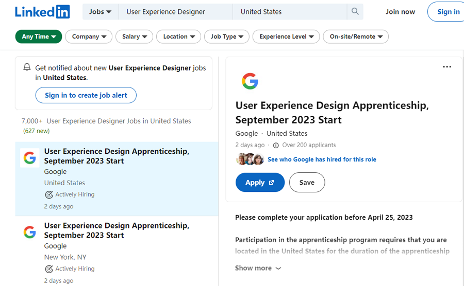Viewport: 464px width, 286px height.
Task: Save the Google apprenticeship job
Action: (307, 183)
